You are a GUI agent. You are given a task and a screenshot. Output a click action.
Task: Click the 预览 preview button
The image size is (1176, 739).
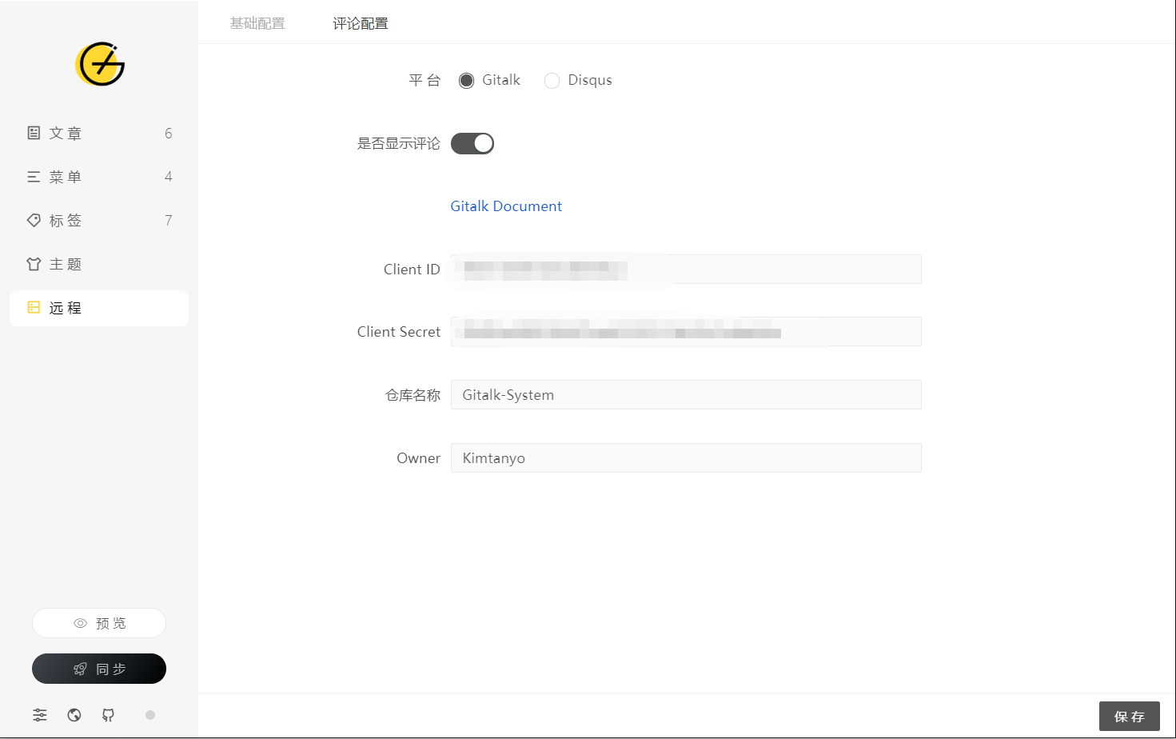click(99, 623)
